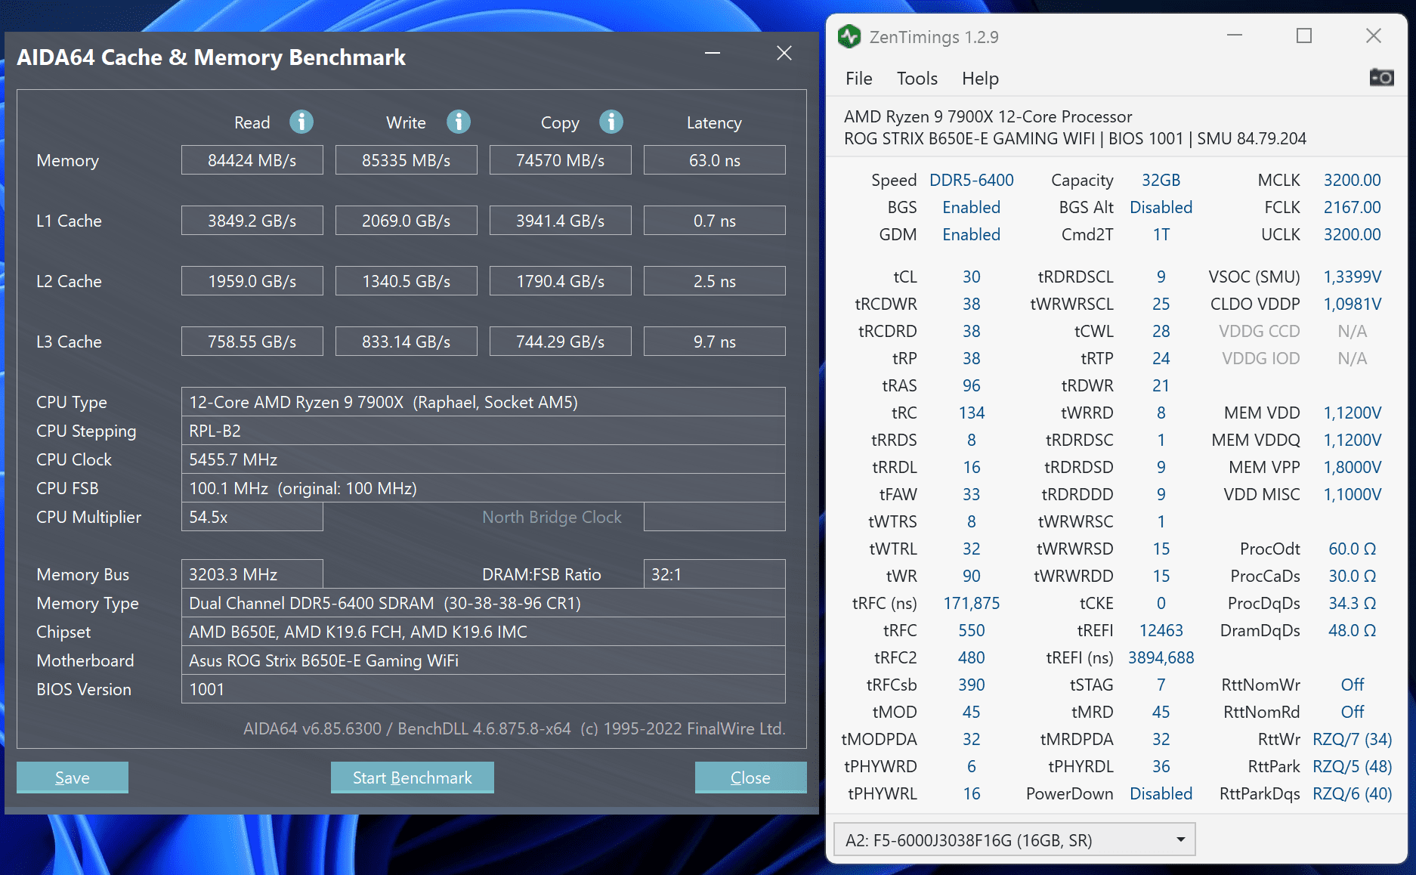This screenshot has width=1416, height=875.
Task: Close the AIDA64 window via title X
Action: coord(784,53)
